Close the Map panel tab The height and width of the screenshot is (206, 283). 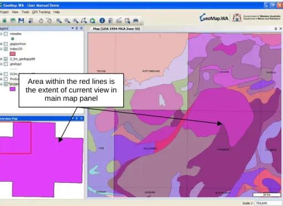click(x=281, y=29)
